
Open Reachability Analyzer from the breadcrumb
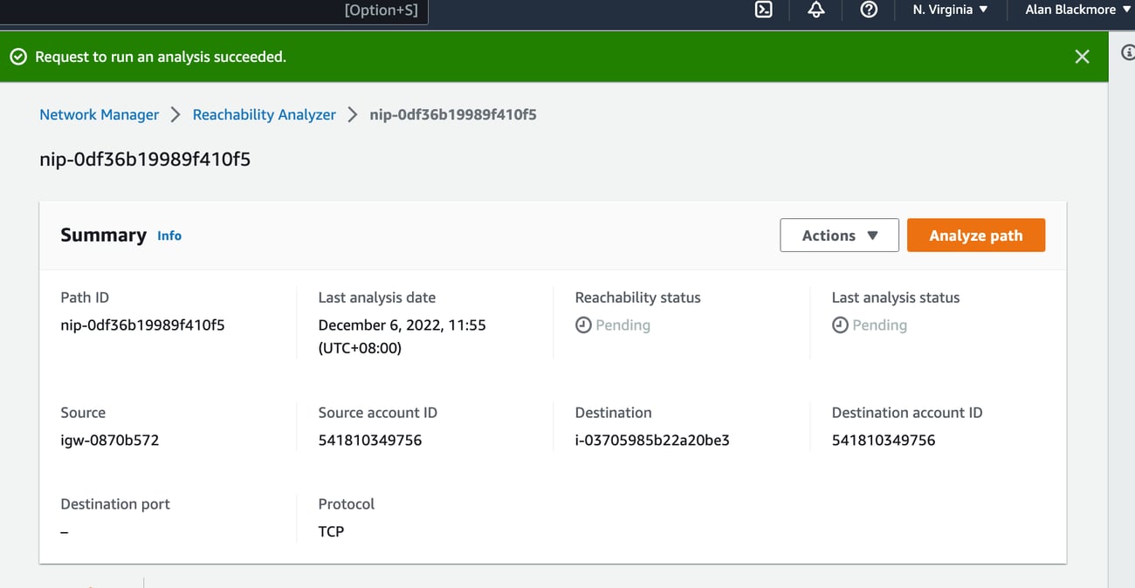click(x=264, y=114)
